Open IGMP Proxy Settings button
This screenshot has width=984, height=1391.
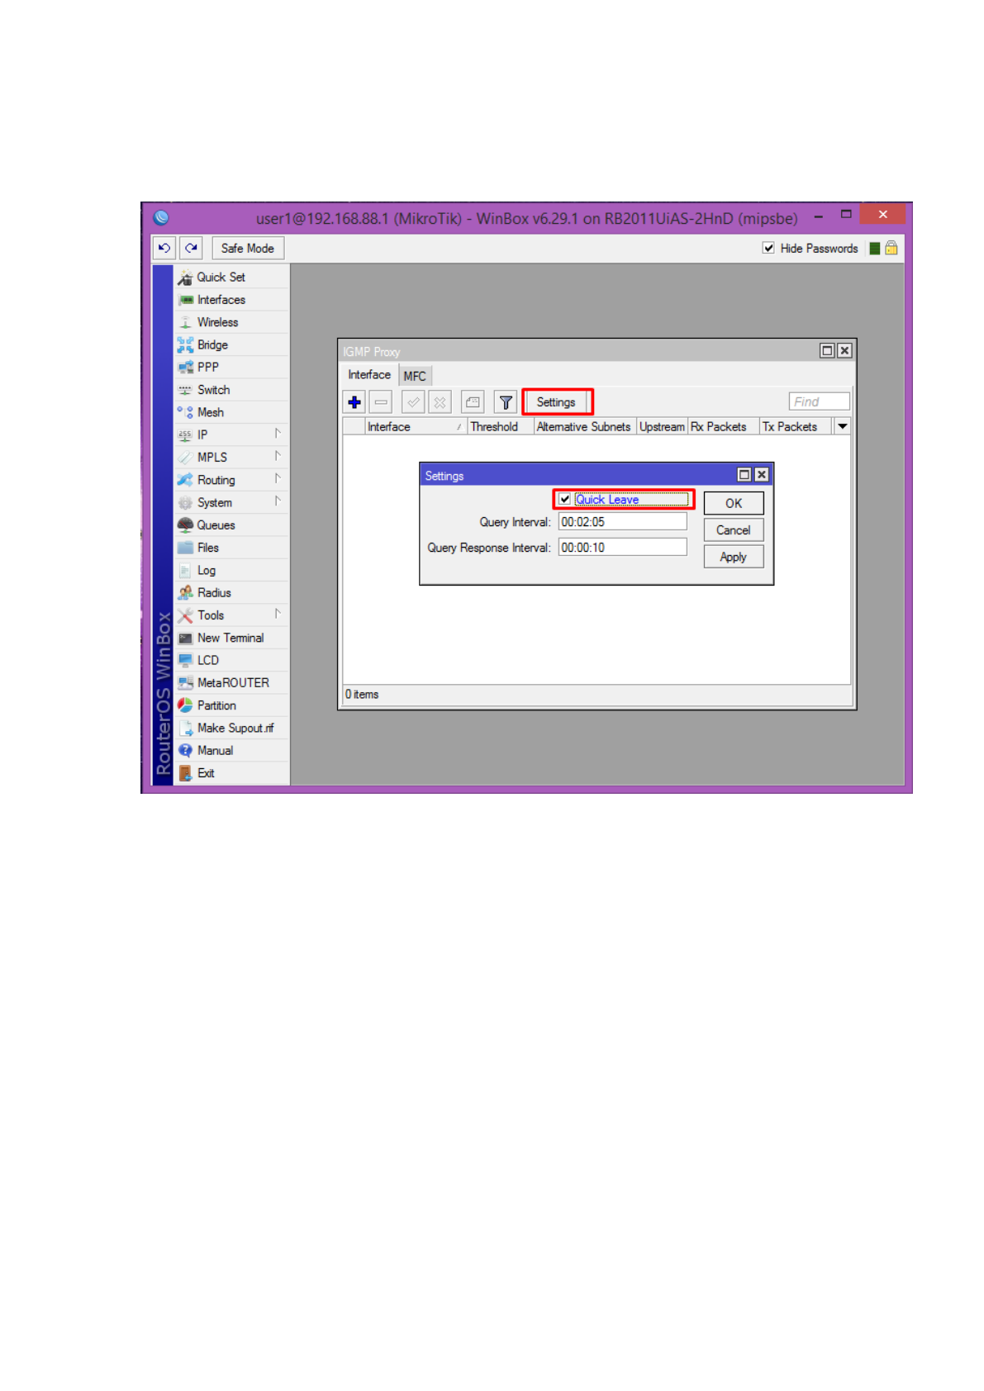click(556, 402)
